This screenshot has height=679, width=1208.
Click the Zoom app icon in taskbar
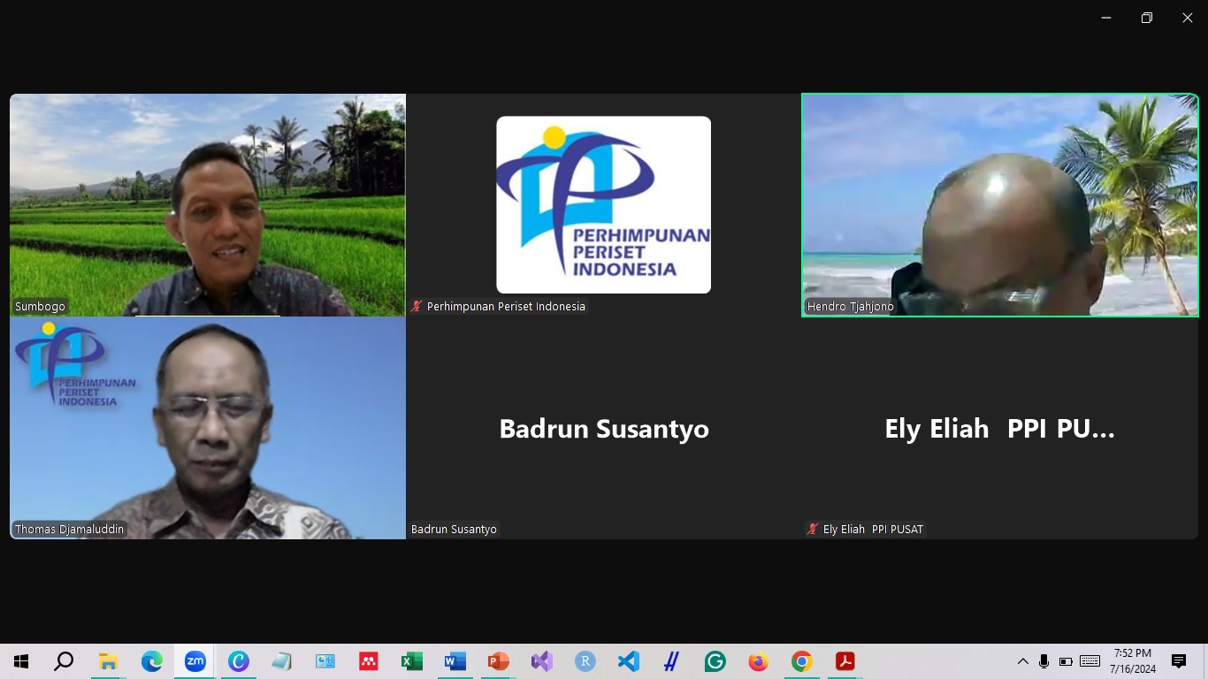pos(195,661)
